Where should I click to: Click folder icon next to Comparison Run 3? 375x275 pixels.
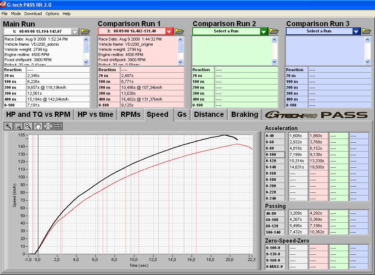pyautogui.click(x=367, y=31)
